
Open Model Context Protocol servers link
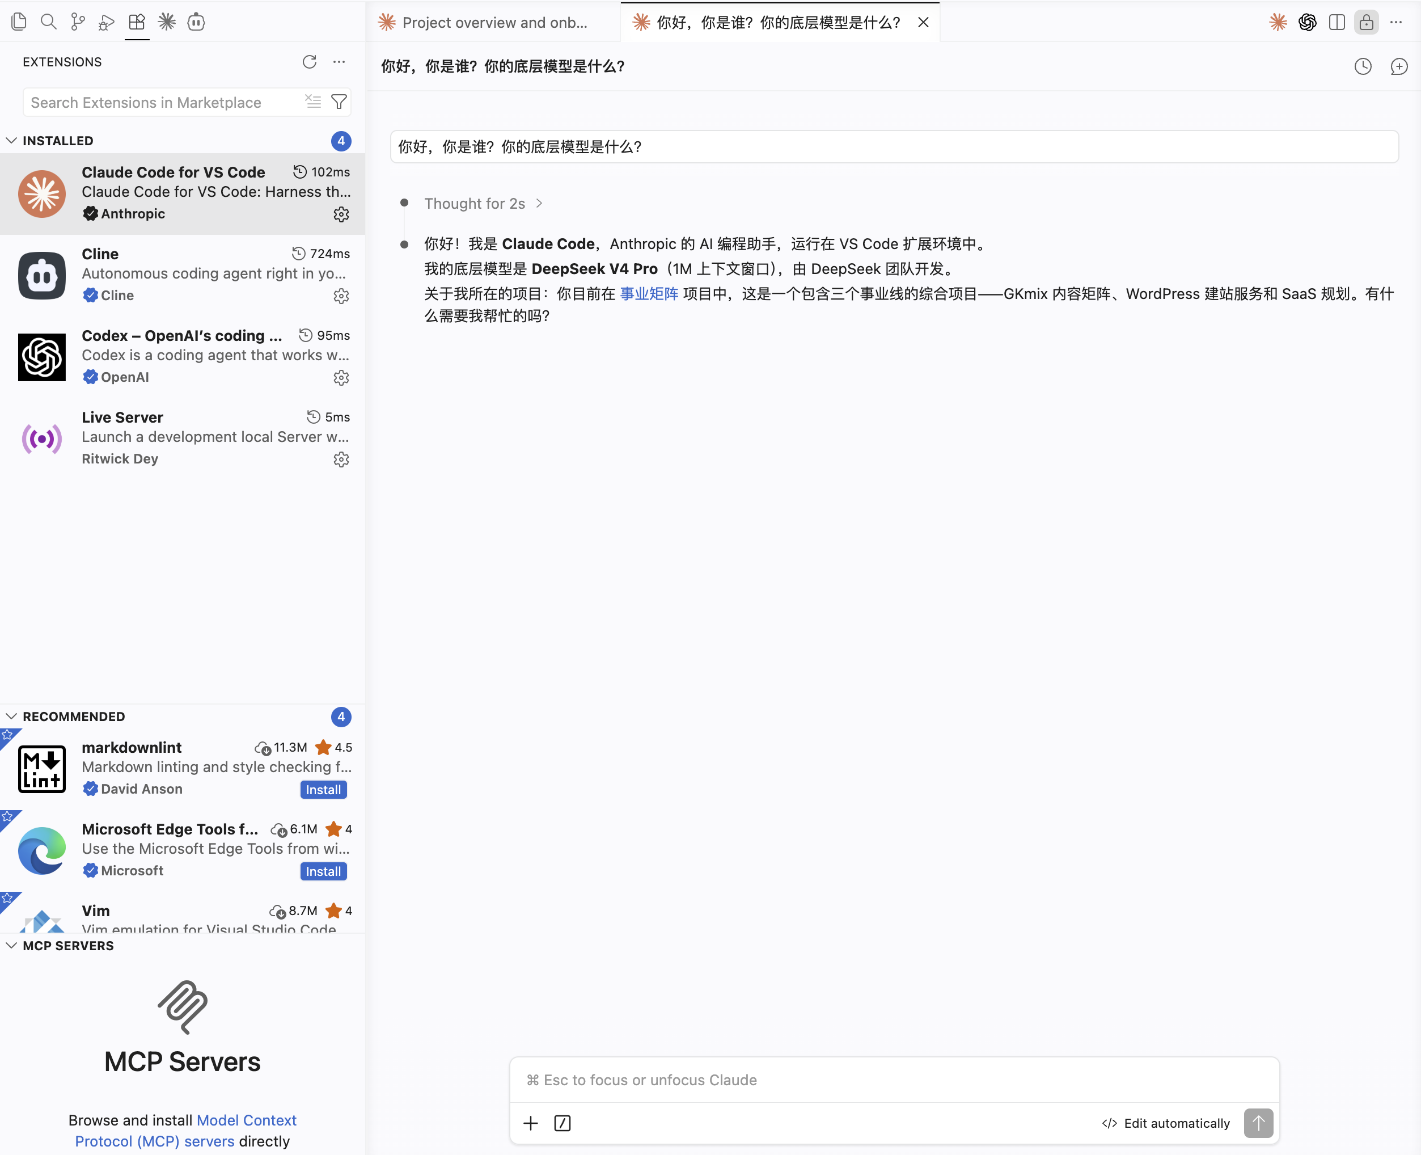click(x=185, y=1131)
